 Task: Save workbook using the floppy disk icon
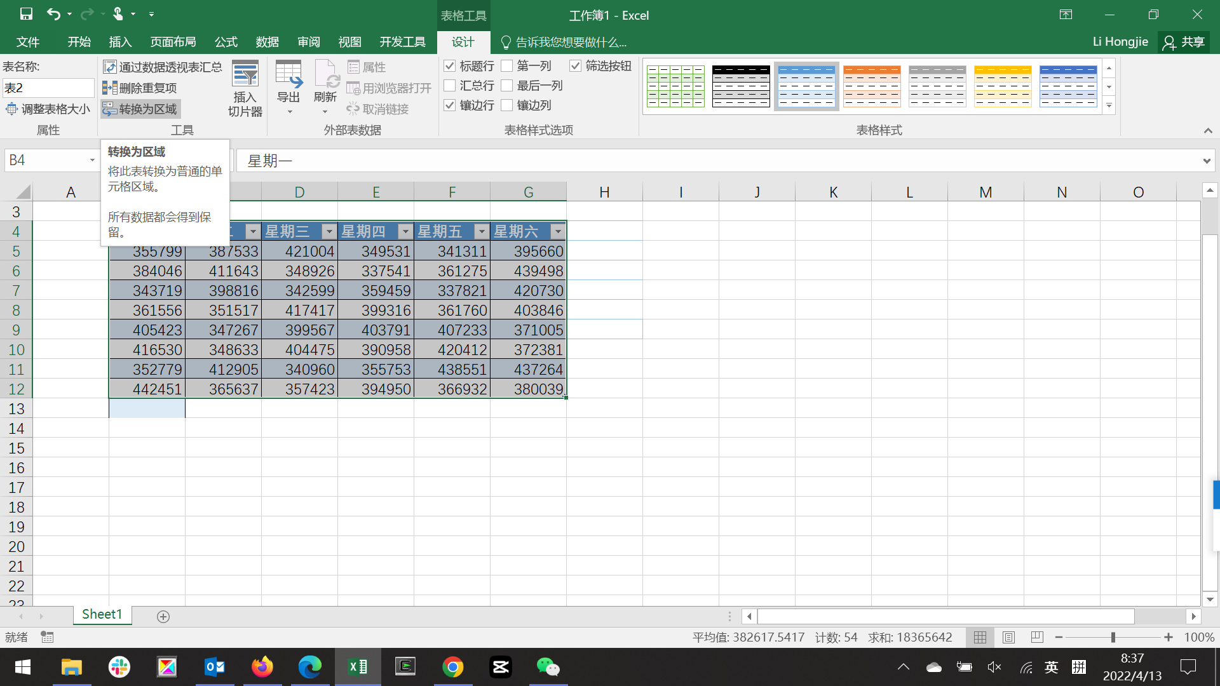26,14
